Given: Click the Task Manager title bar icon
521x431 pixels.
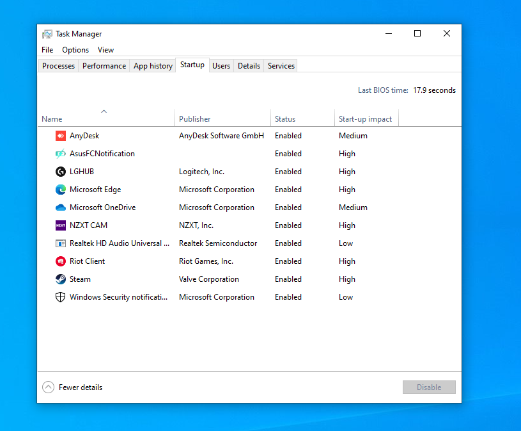Looking at the screenshot, I should click(x=47, y=34).
